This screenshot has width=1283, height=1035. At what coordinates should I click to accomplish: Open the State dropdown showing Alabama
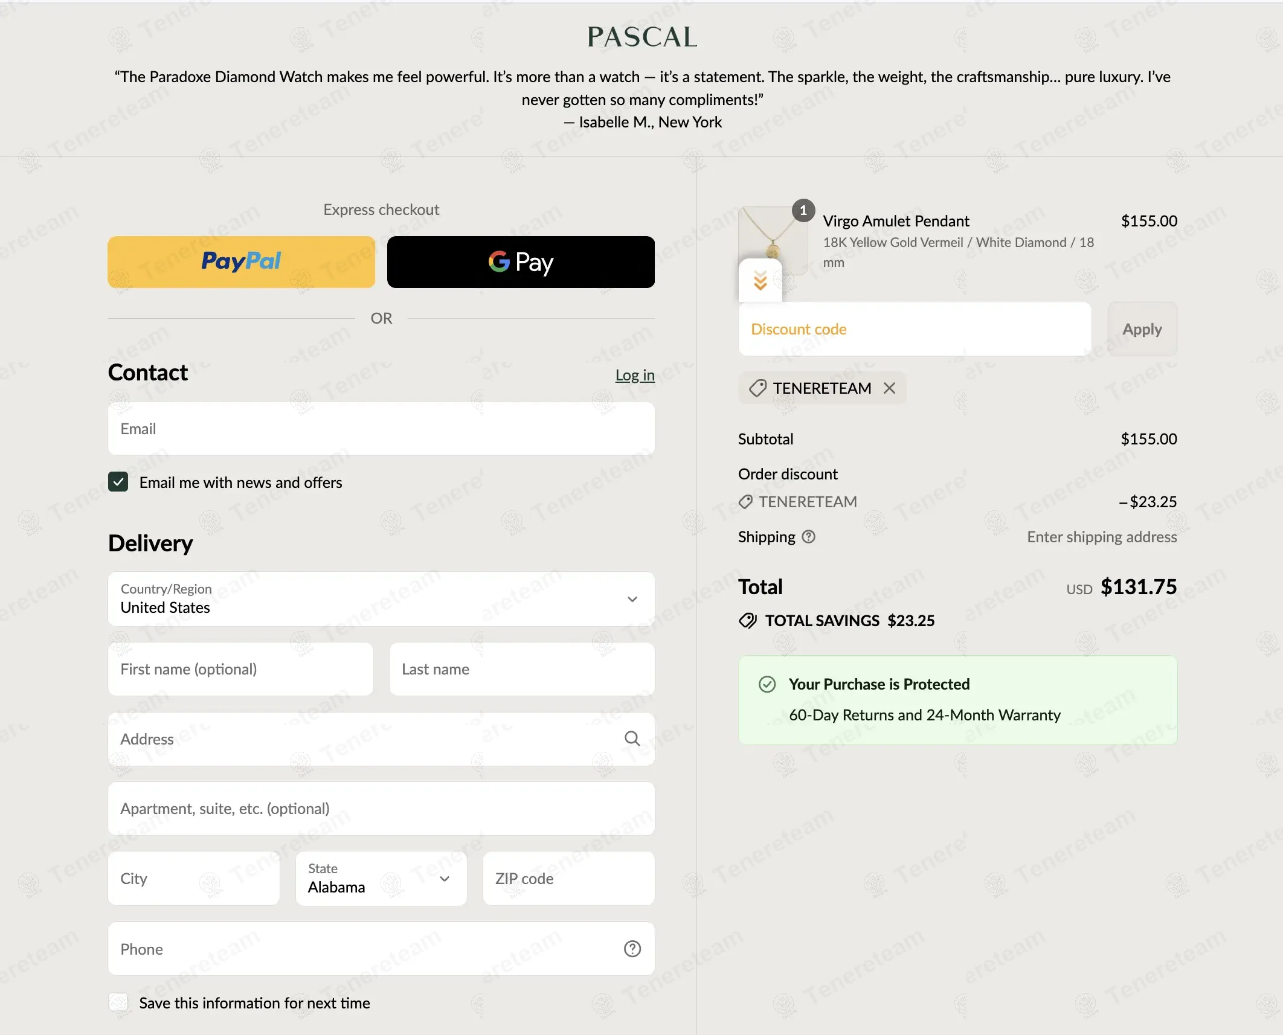(381, 879)
